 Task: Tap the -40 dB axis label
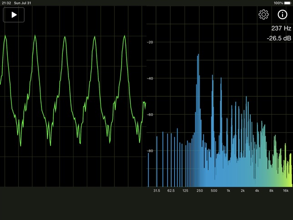point(150,78)
